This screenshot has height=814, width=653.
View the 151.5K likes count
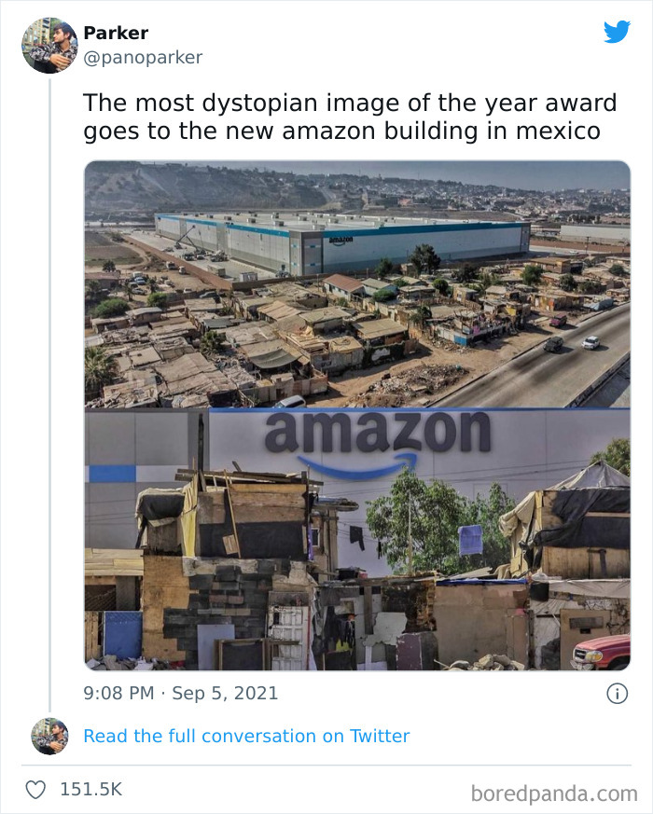[x=90, y=789]
